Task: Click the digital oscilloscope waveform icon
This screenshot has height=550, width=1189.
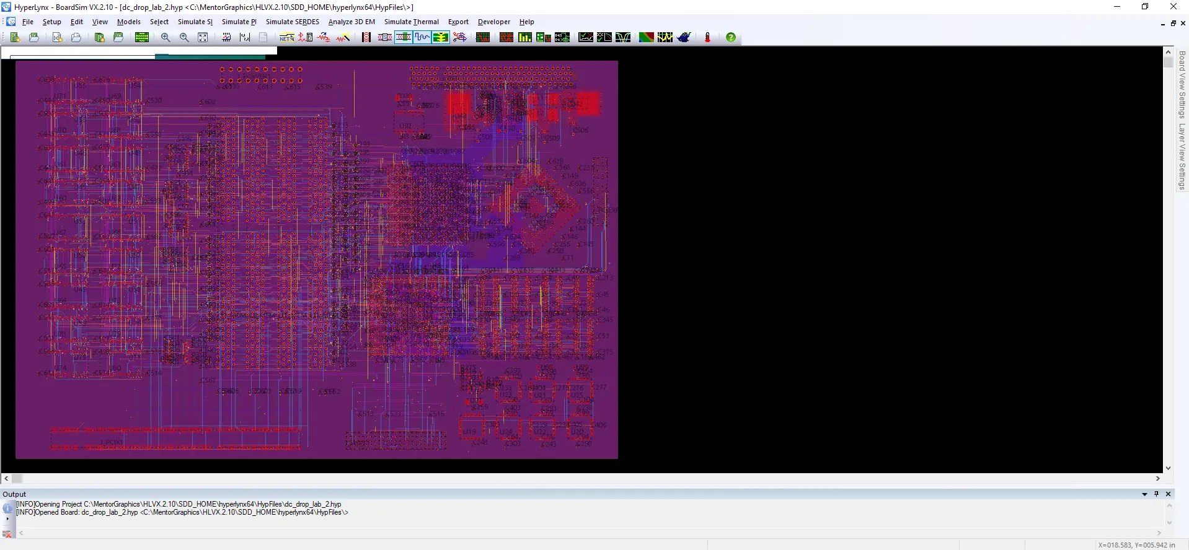Action: (x=422, y=37)
